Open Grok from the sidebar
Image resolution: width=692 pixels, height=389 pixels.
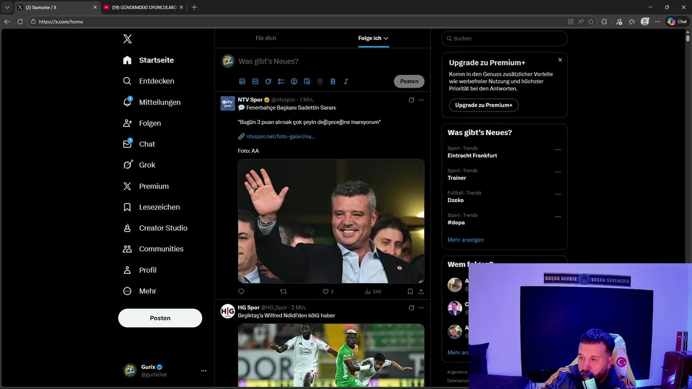point(139,165)
